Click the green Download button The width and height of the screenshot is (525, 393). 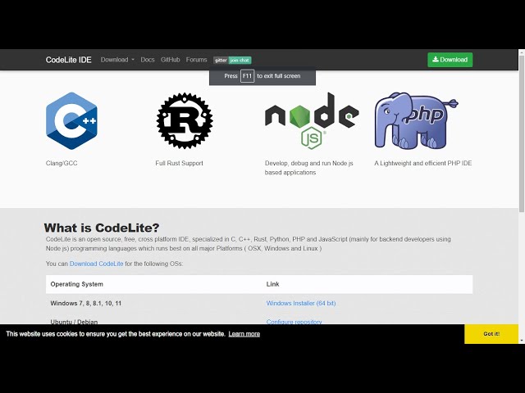click(x=450, y=60)
